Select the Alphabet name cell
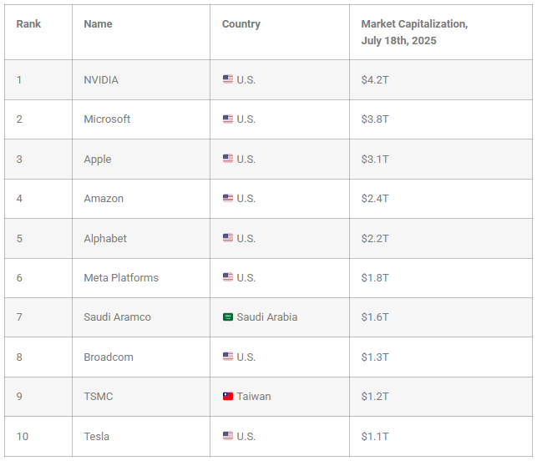This screenshot has width=537, height=461. pyautogui.click(x=141, y=238)
